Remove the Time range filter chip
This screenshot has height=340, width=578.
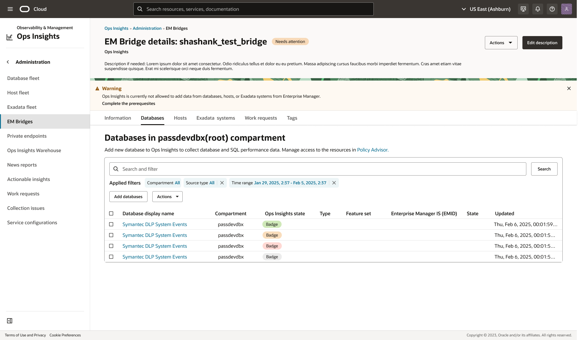334,183
